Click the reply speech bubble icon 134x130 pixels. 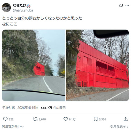click(5, 119)
